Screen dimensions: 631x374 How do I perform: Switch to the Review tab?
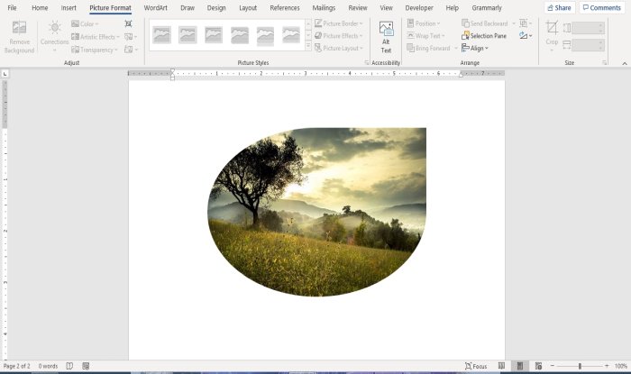tap(358, 7)
